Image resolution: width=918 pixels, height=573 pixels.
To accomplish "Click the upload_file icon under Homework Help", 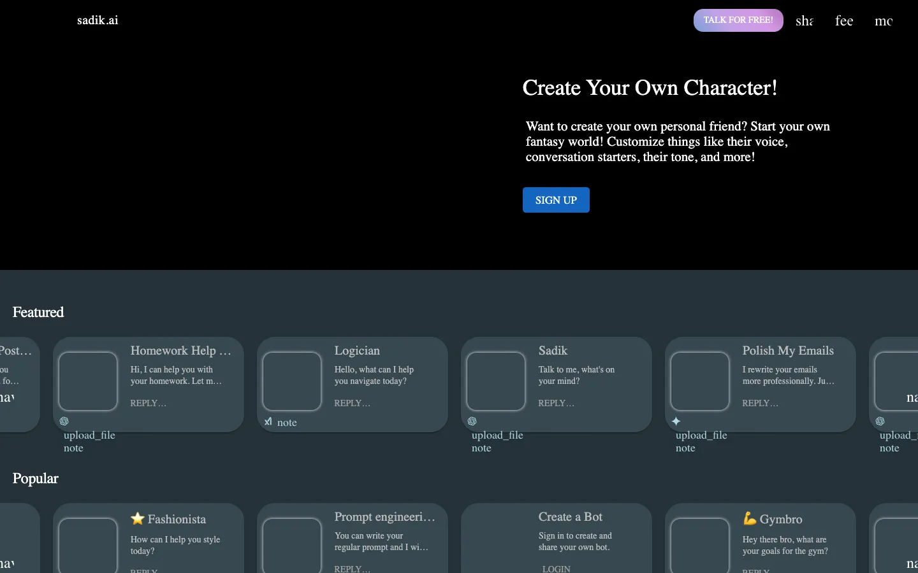I will tap(89, 435).
